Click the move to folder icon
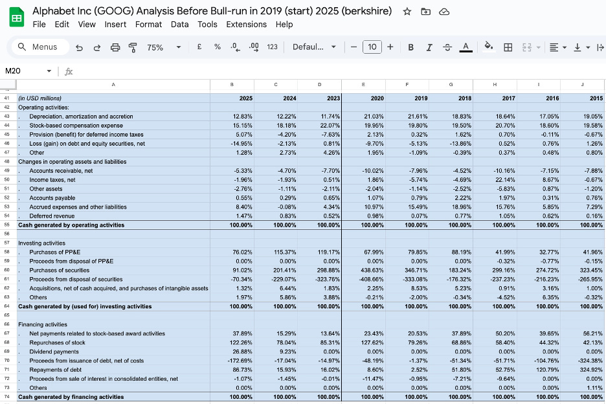This screenshot has height=404, width=606. [425, 12]
